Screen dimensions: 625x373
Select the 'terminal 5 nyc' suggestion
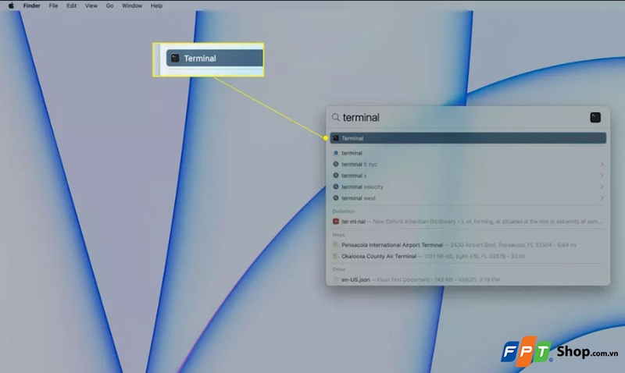pyautogui.click(x=468, y=164)
